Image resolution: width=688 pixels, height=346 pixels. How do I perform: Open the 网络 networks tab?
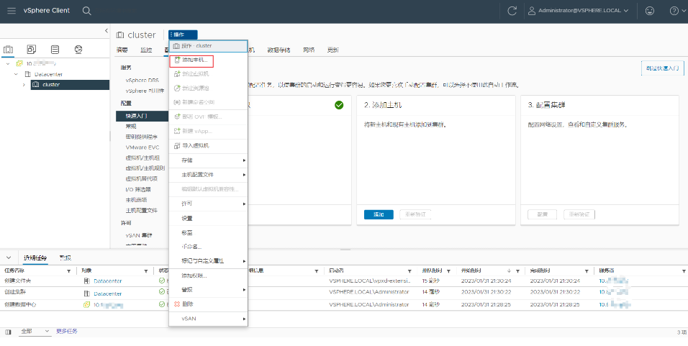[309, 50]
